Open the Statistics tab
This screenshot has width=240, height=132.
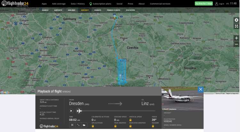(130, 10)
